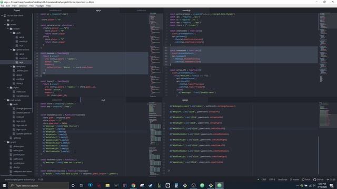This screenshot has height=189, width=337.
Task: Open events.js under game-actions folder
Action: pos(23,58)
